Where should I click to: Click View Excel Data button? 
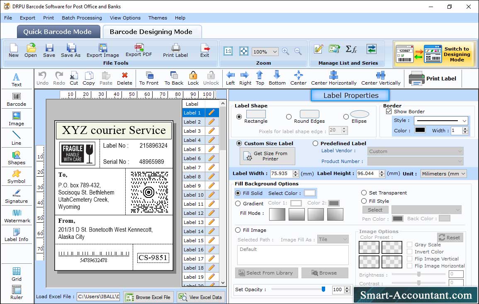[201, 297]
